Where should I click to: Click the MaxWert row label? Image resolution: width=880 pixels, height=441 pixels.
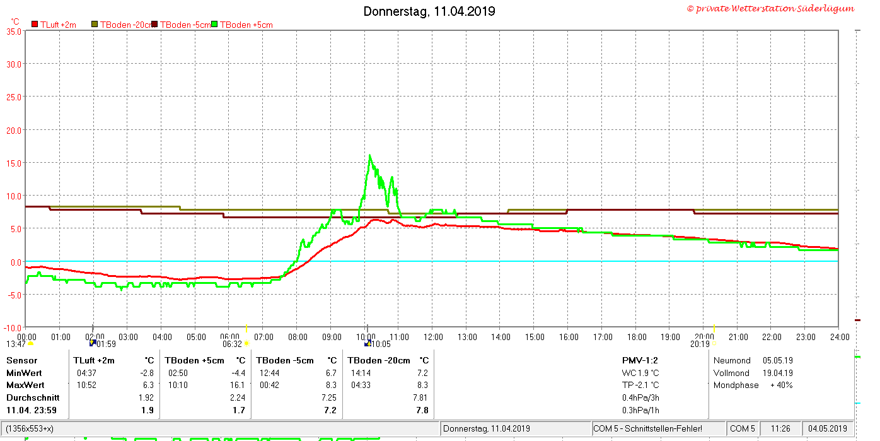coord(24,385)
